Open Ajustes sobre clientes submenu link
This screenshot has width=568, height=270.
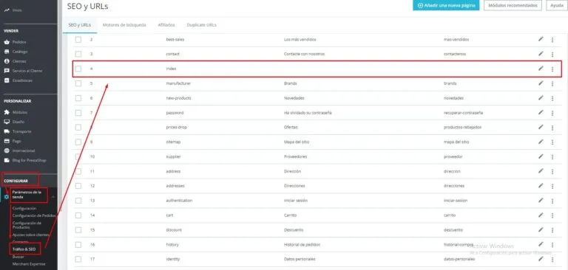31,235
